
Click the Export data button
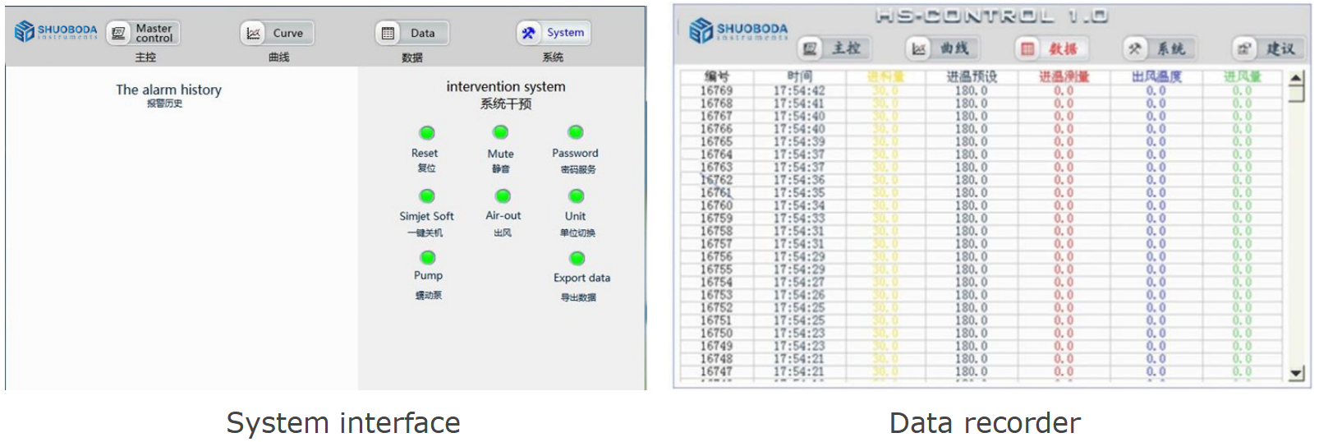[x=577, y=259]
